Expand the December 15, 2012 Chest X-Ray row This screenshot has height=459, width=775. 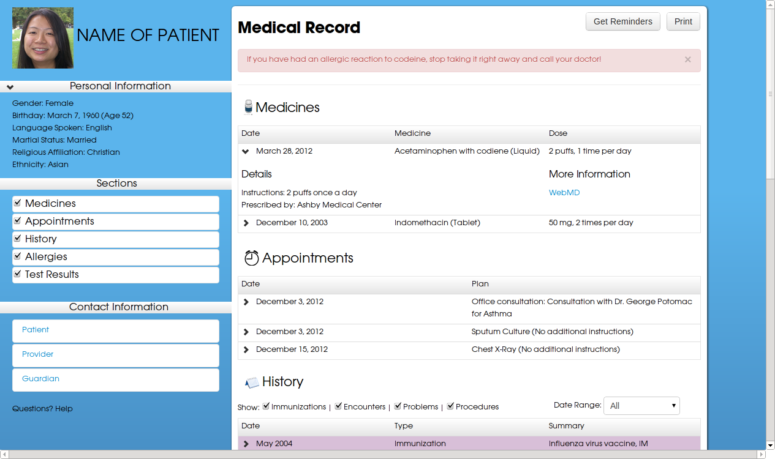[246, 349]
